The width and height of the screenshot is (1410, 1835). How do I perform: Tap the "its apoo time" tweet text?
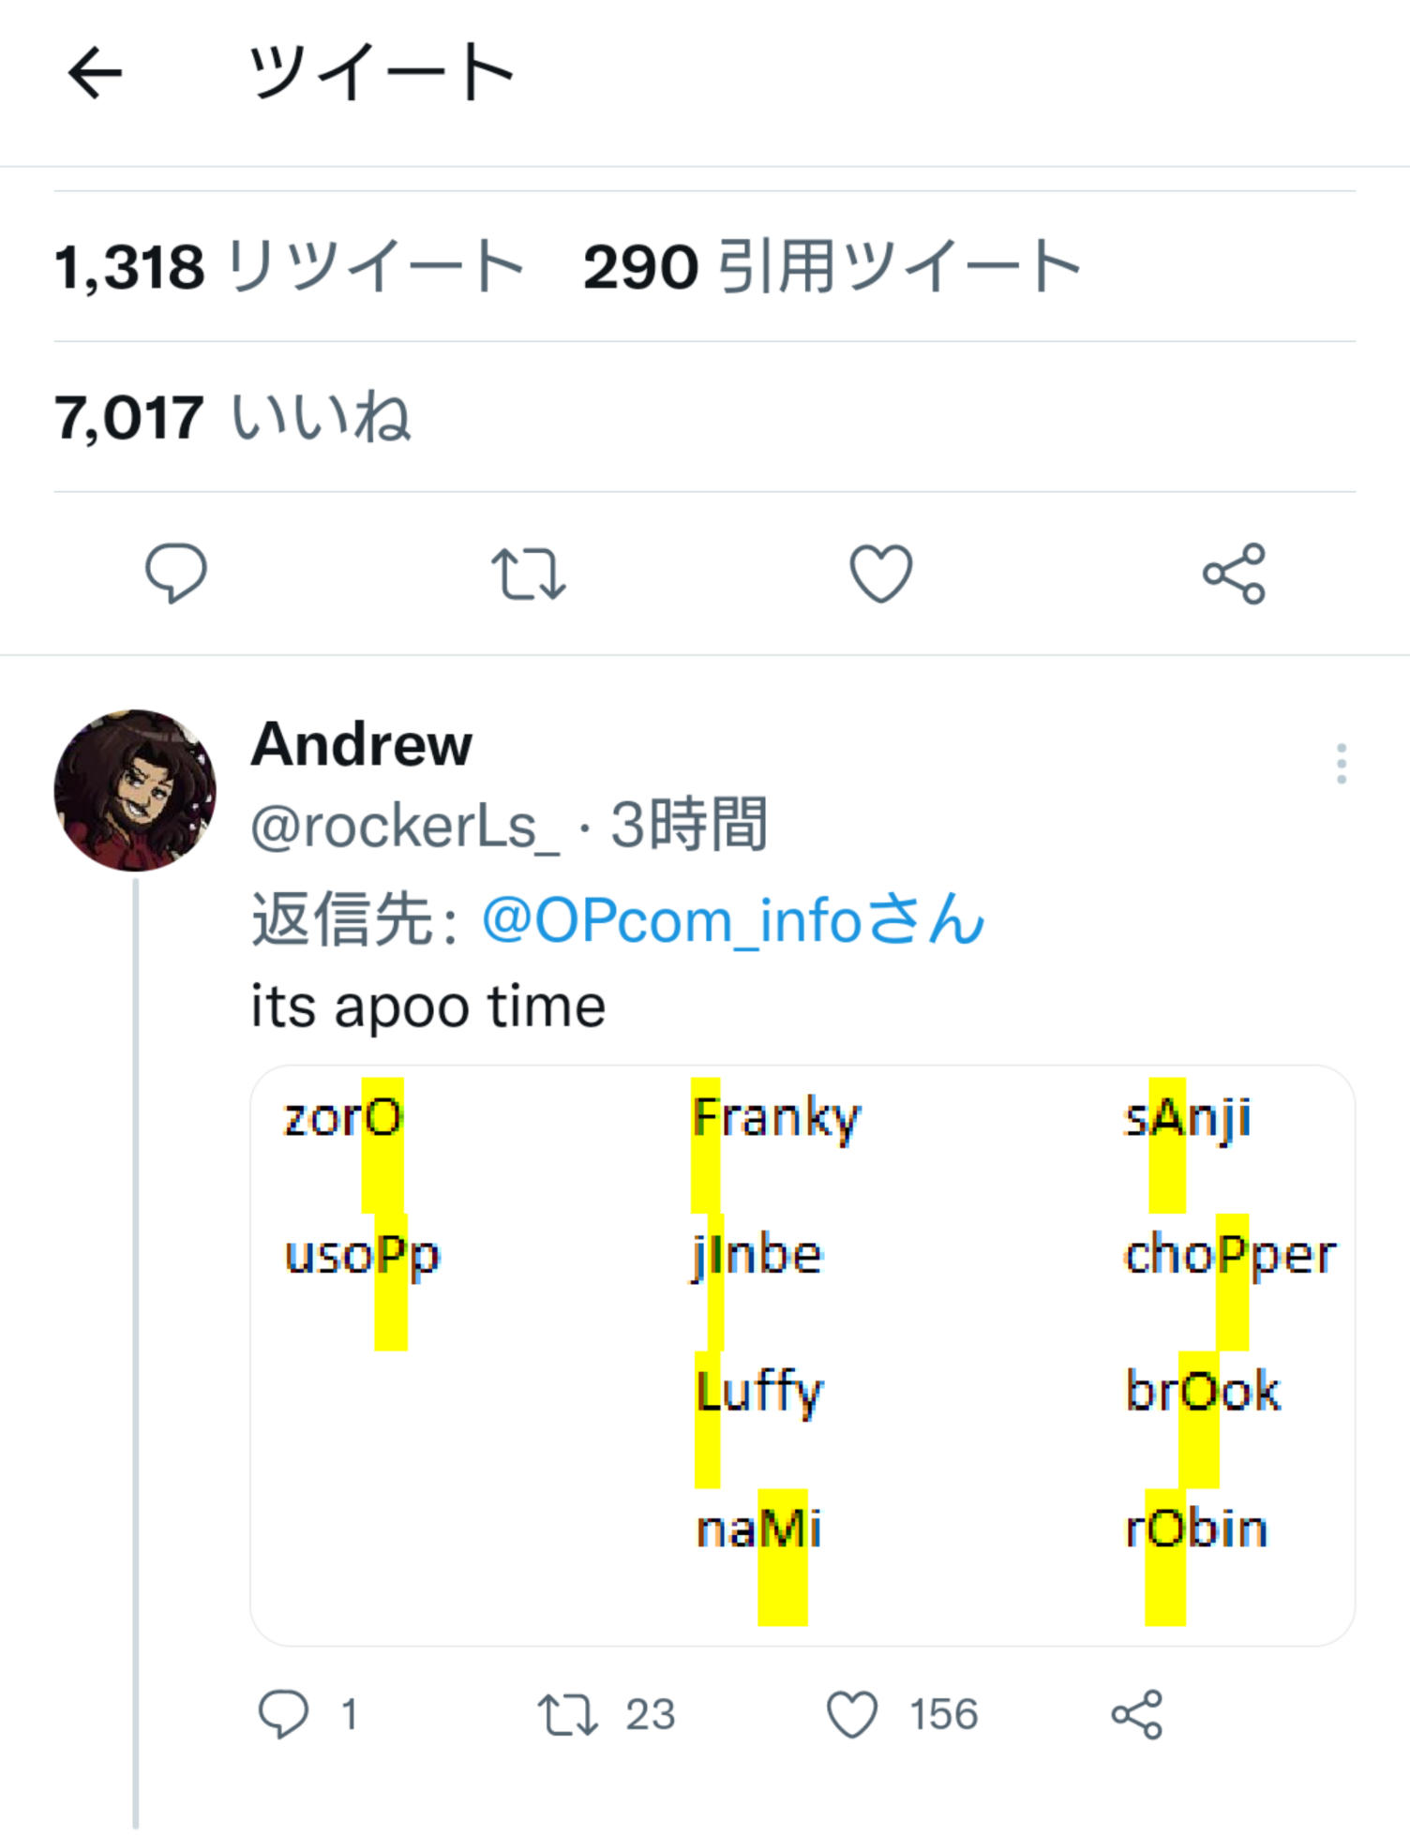(428, 1007)
